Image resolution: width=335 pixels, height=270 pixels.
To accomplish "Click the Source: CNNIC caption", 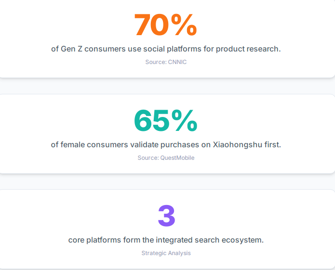I will point(166,62).
